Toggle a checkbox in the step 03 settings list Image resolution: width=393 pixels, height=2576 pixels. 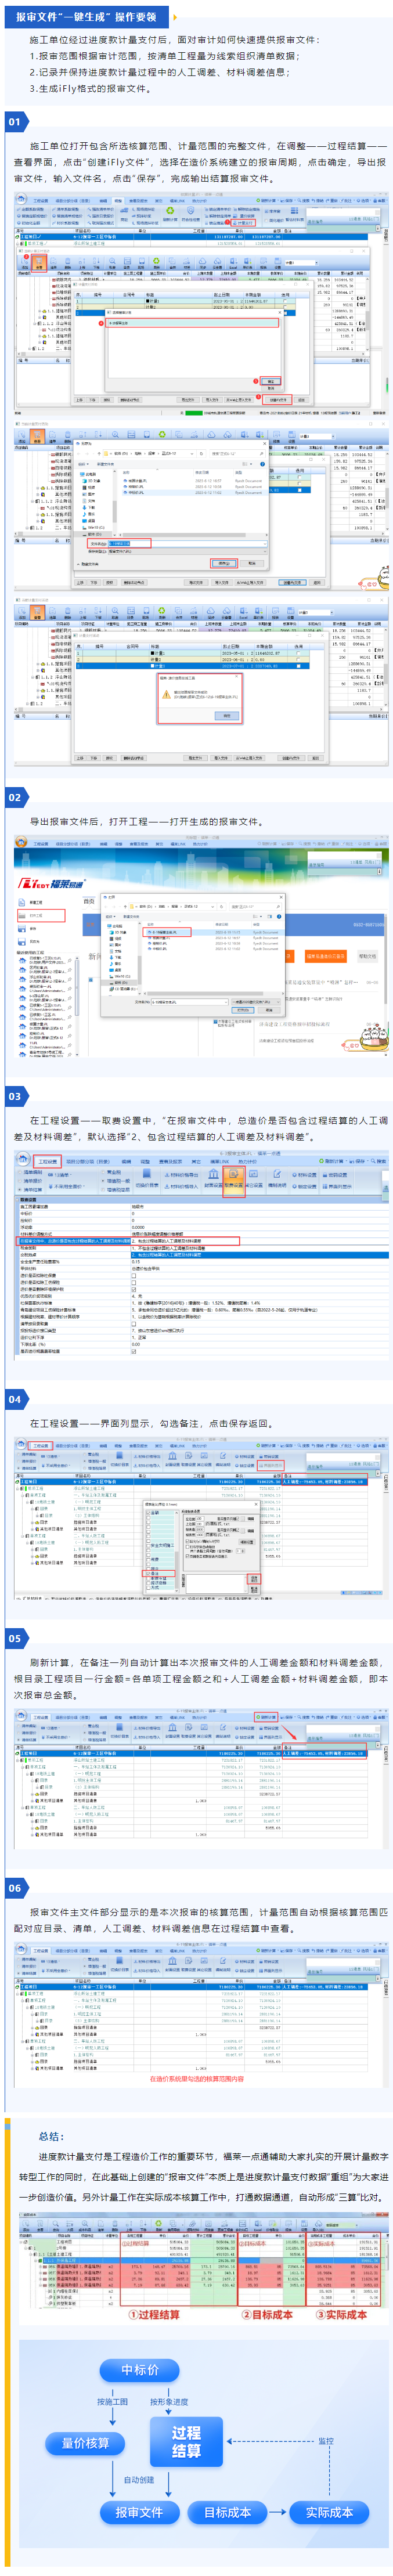(x=134, y=1276)
